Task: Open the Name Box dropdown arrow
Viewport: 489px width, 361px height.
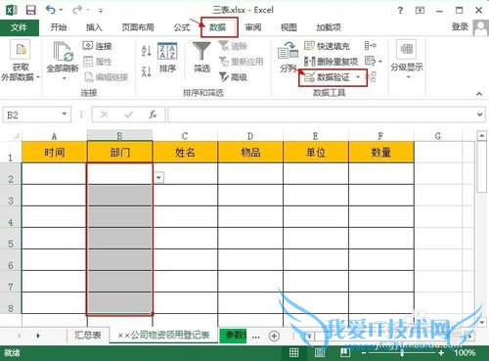Action: click(65, 114)
